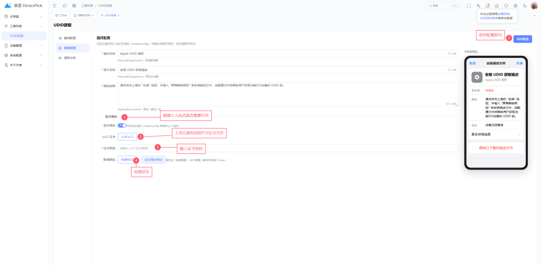The height and width of the screenshot is (265, 541).
Task: Switch to dark mode with the moon icon
Action: pyautogui.click(x=525, y=5)
